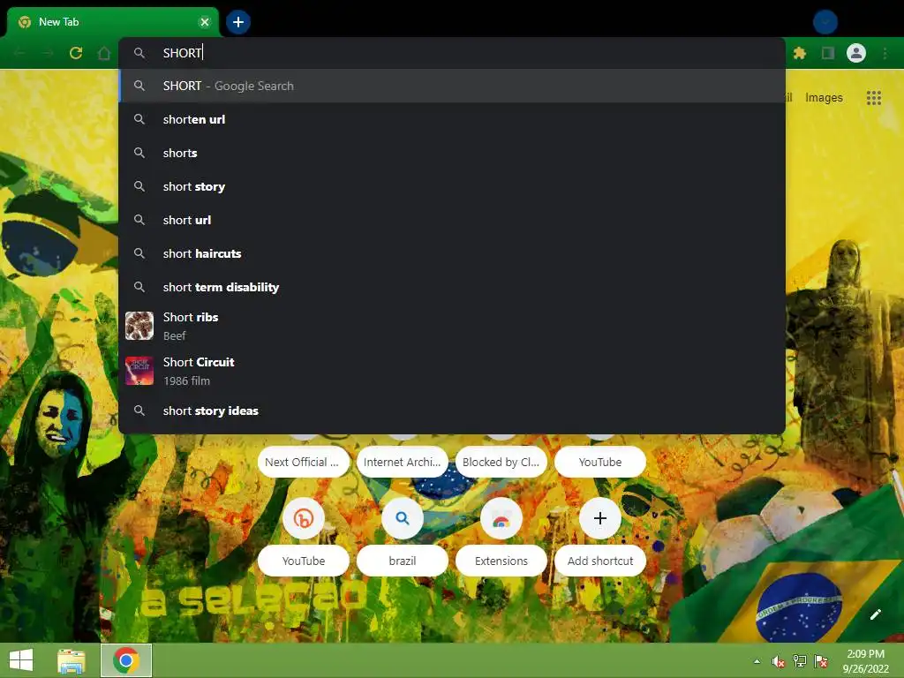The image size is (904, 678).
Task: Select the 'shorts' suggestion
Action: coord(451,153)
